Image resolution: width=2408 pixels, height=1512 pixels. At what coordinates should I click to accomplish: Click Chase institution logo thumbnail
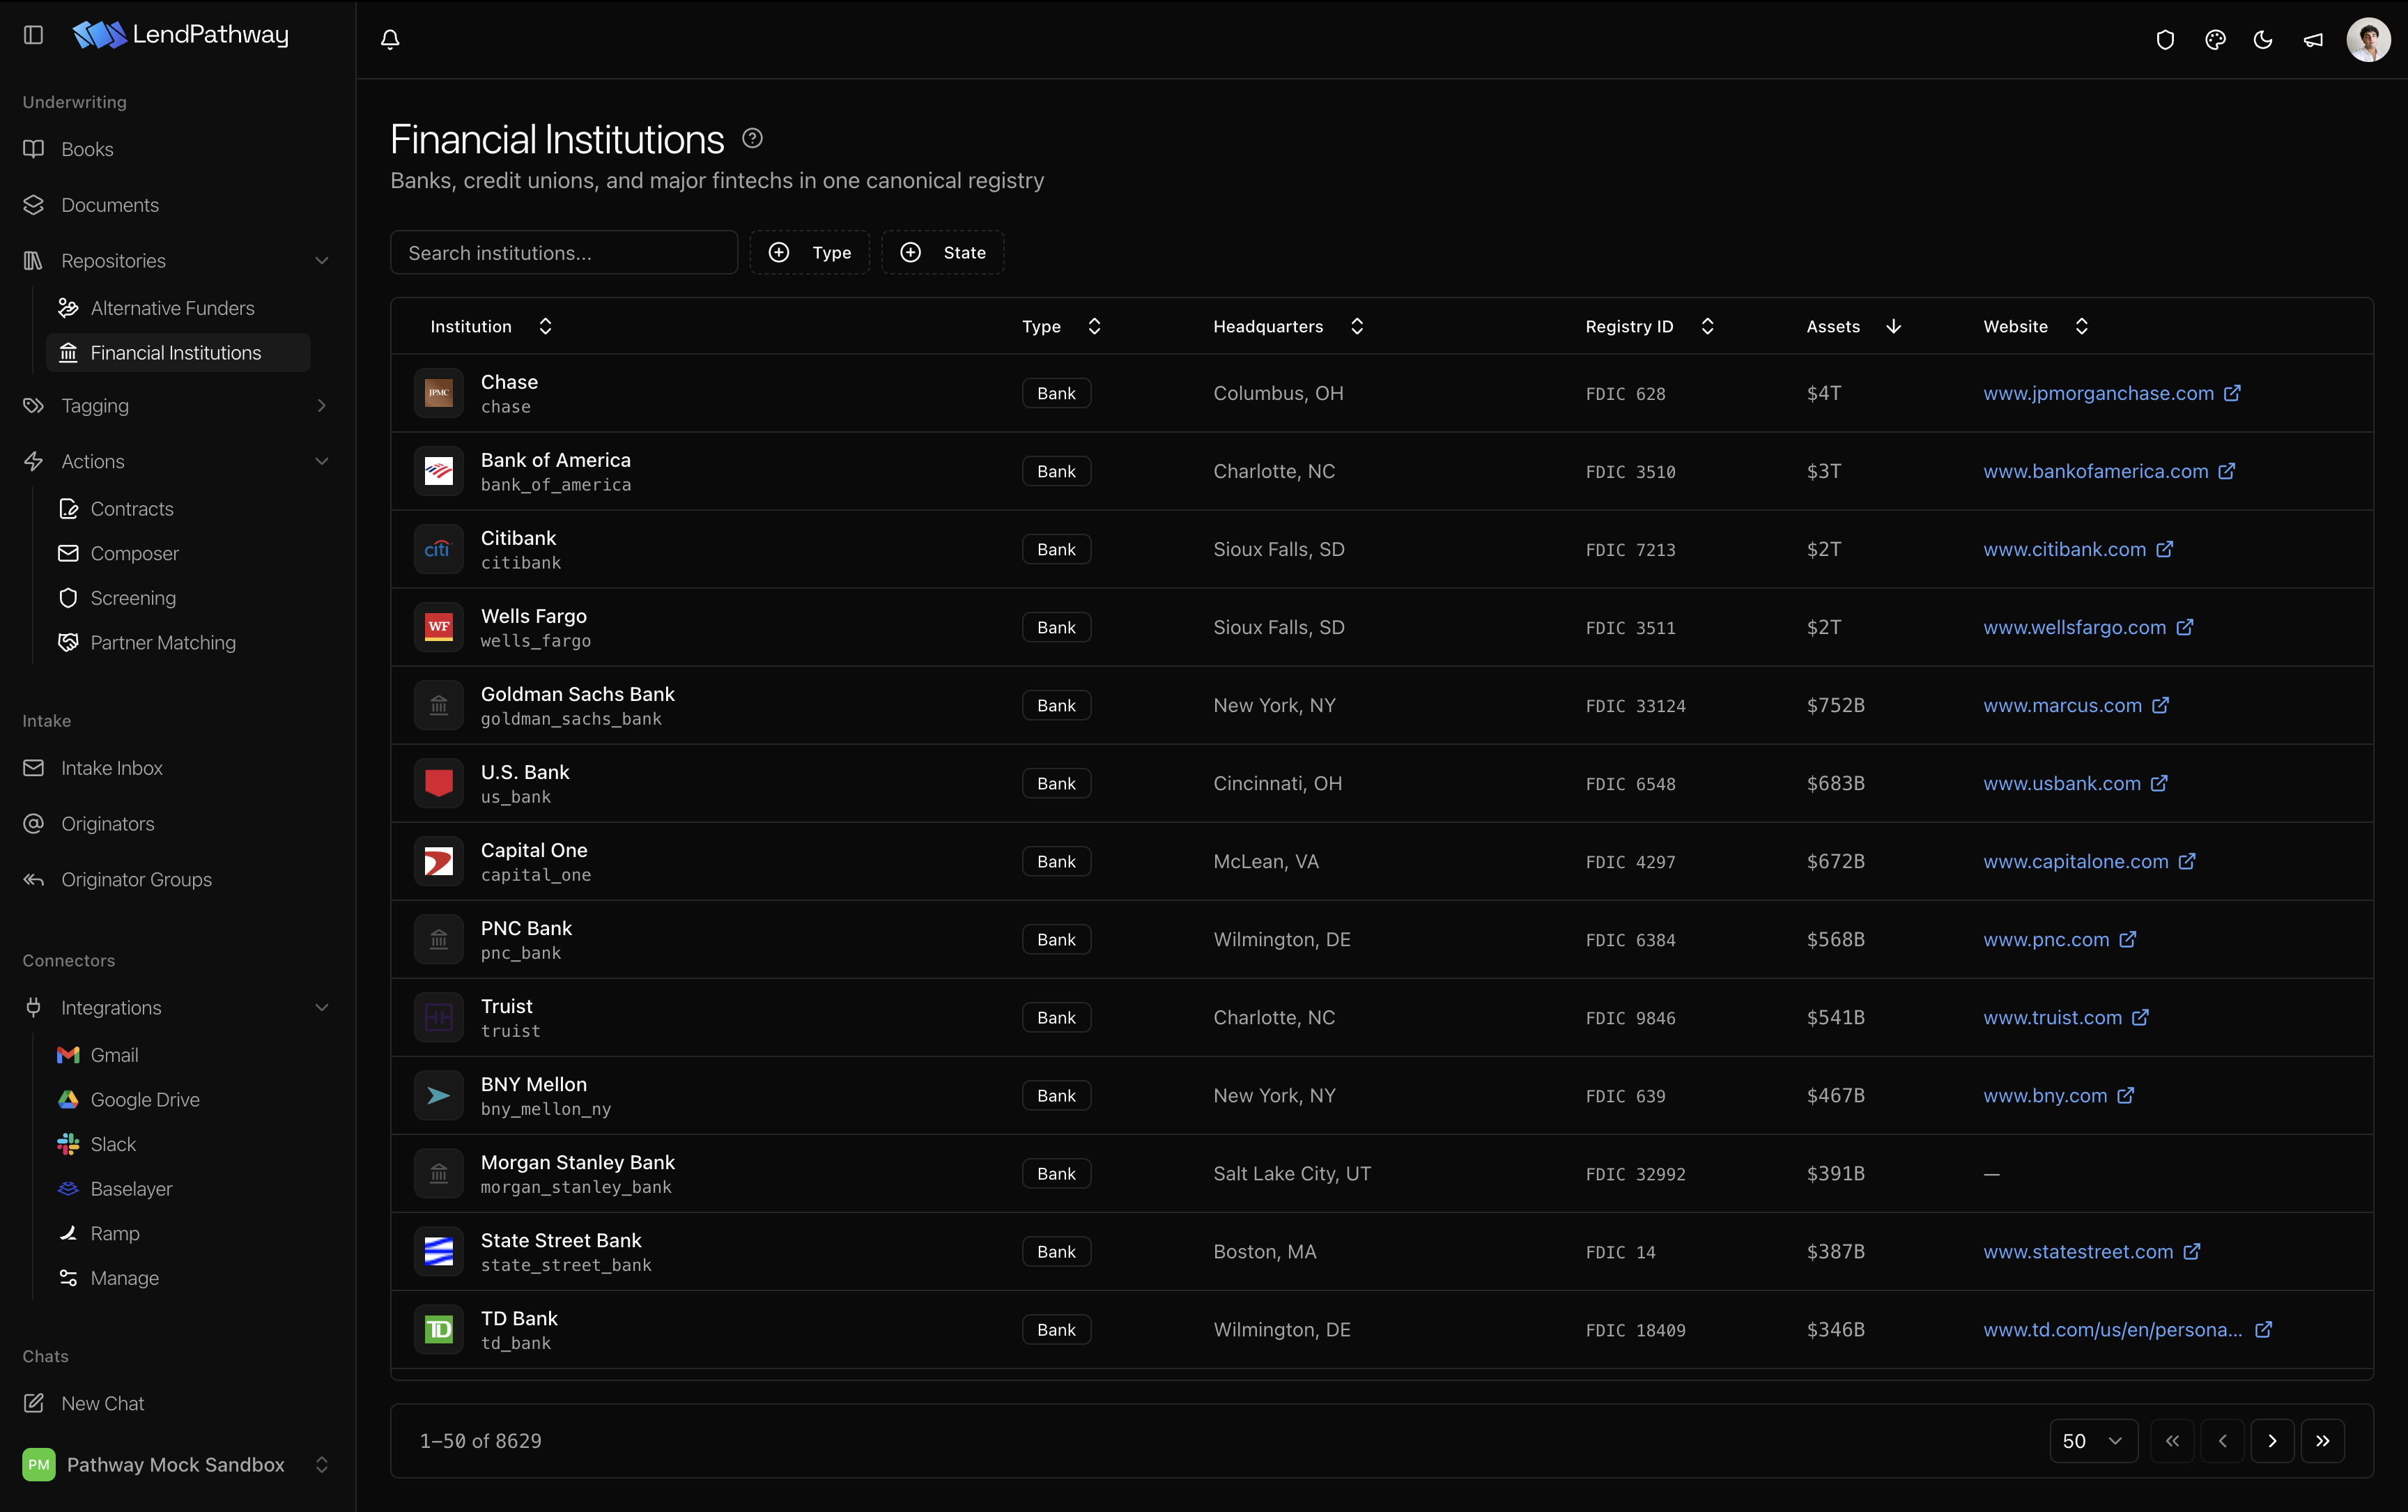click(439, 393)
